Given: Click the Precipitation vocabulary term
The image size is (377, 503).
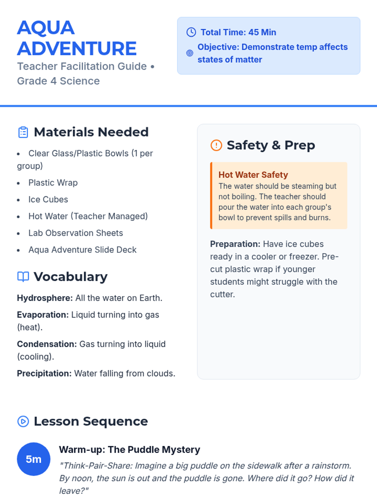Looking at the screenshot, I should (x=44, y=373).
